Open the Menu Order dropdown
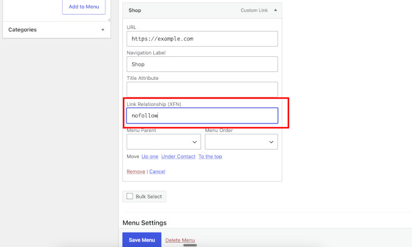The image size is (412, 247). [x=241, y=142]
